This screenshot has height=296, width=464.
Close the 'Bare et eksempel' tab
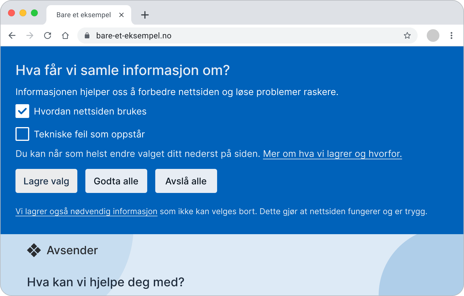121,15
